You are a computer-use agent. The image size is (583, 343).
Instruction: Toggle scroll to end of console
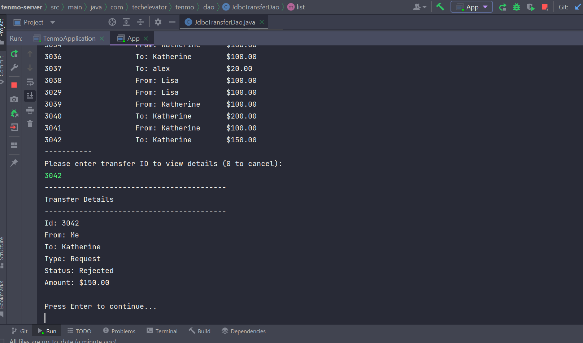pos(30,96)
